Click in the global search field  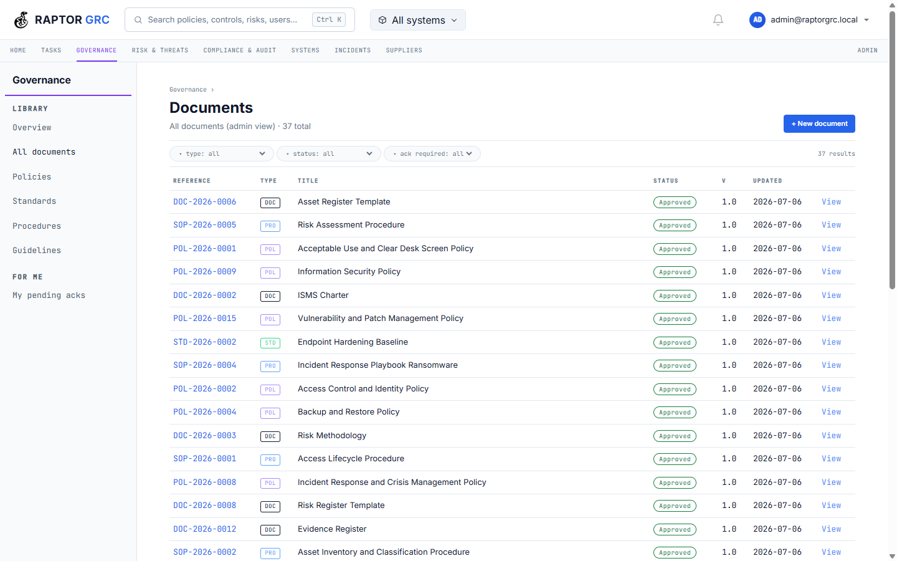[240, 20]
